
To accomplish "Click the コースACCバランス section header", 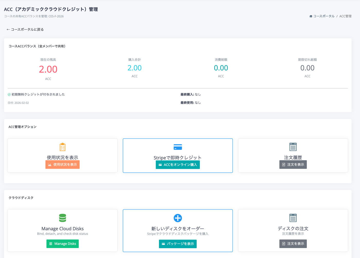I will [x=37, y=46].
